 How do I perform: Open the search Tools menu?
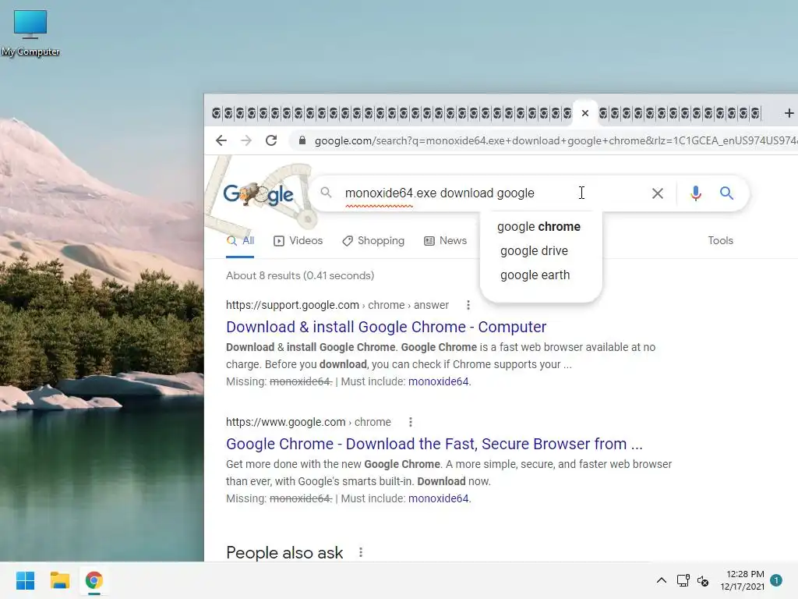click(720, 240)
